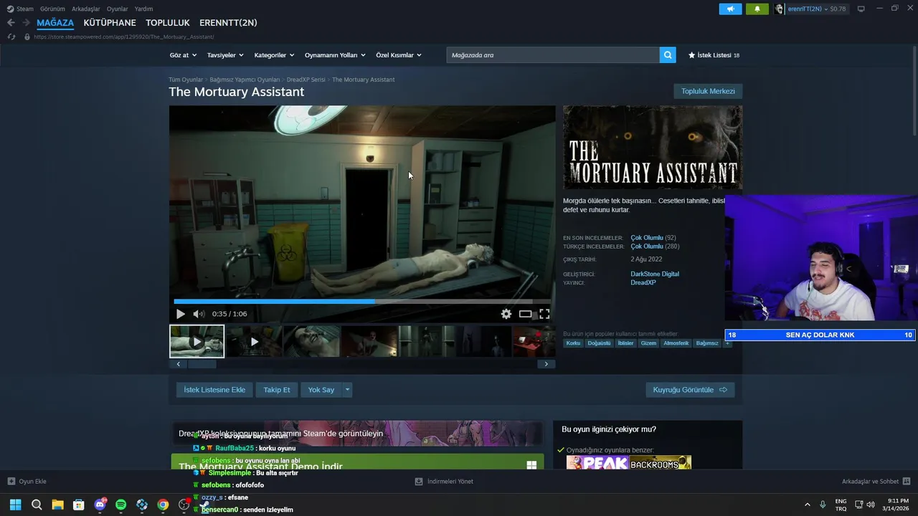Open the Görünüm menu

[x=52, y=9]
